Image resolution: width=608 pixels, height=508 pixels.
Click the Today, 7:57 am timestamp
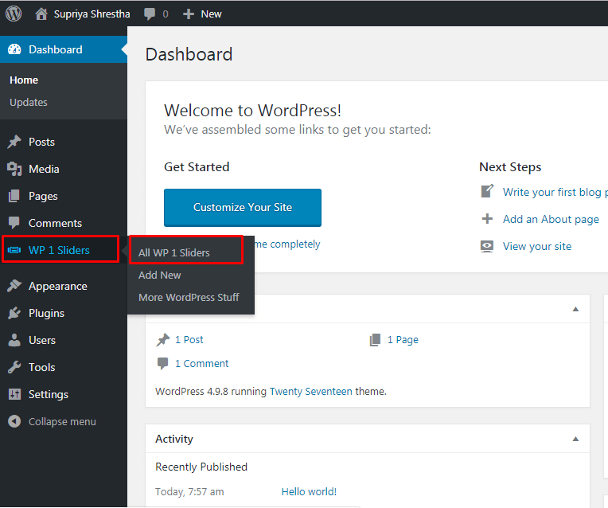tap(189, 492)
